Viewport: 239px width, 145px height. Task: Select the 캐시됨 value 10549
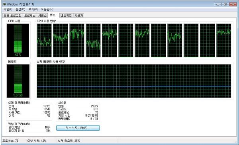point(47,109)
